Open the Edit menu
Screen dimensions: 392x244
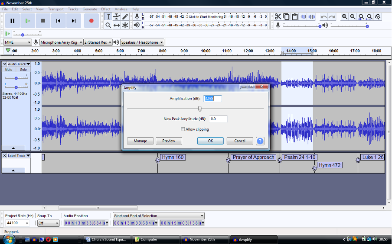tap(15, 9)
